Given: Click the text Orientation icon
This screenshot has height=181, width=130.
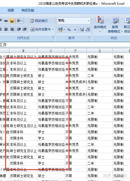Looking at the screenshot, I should pos(19,21).
